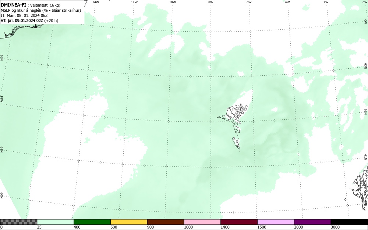Select the pink 1000–1400 legend swatch

coord(202,222)
